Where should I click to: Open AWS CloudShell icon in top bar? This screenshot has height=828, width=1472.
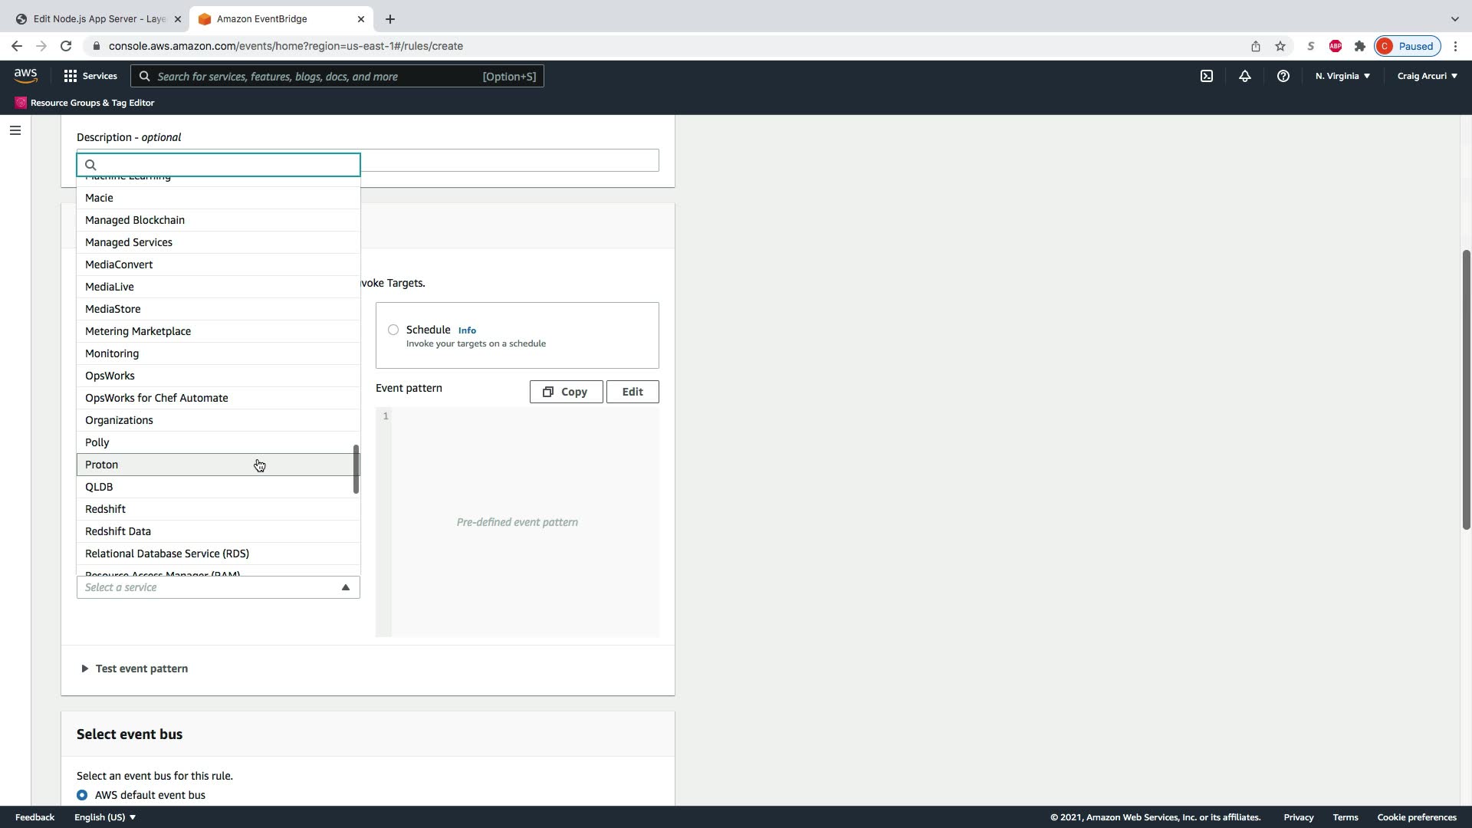(1207, 76)
